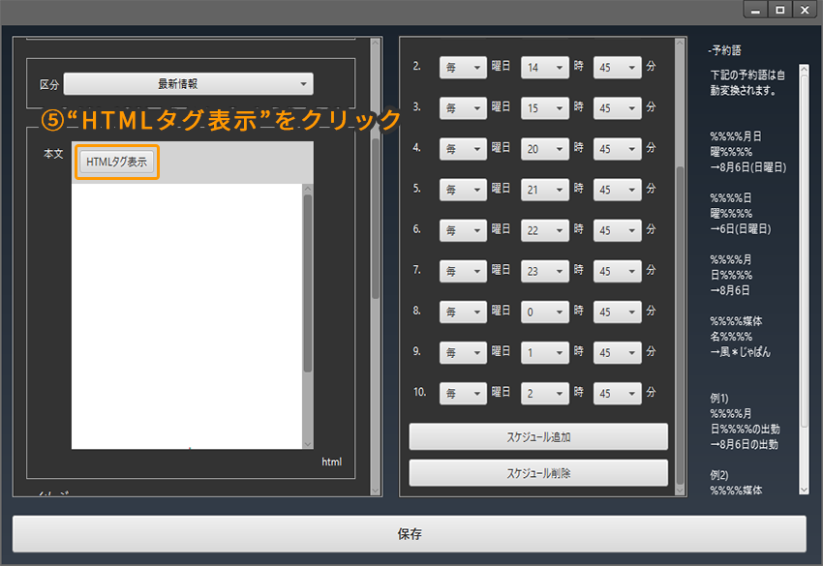Open the minute dropdown in schedule row 2
Viewport: 823px width, 566px height.
618,68
